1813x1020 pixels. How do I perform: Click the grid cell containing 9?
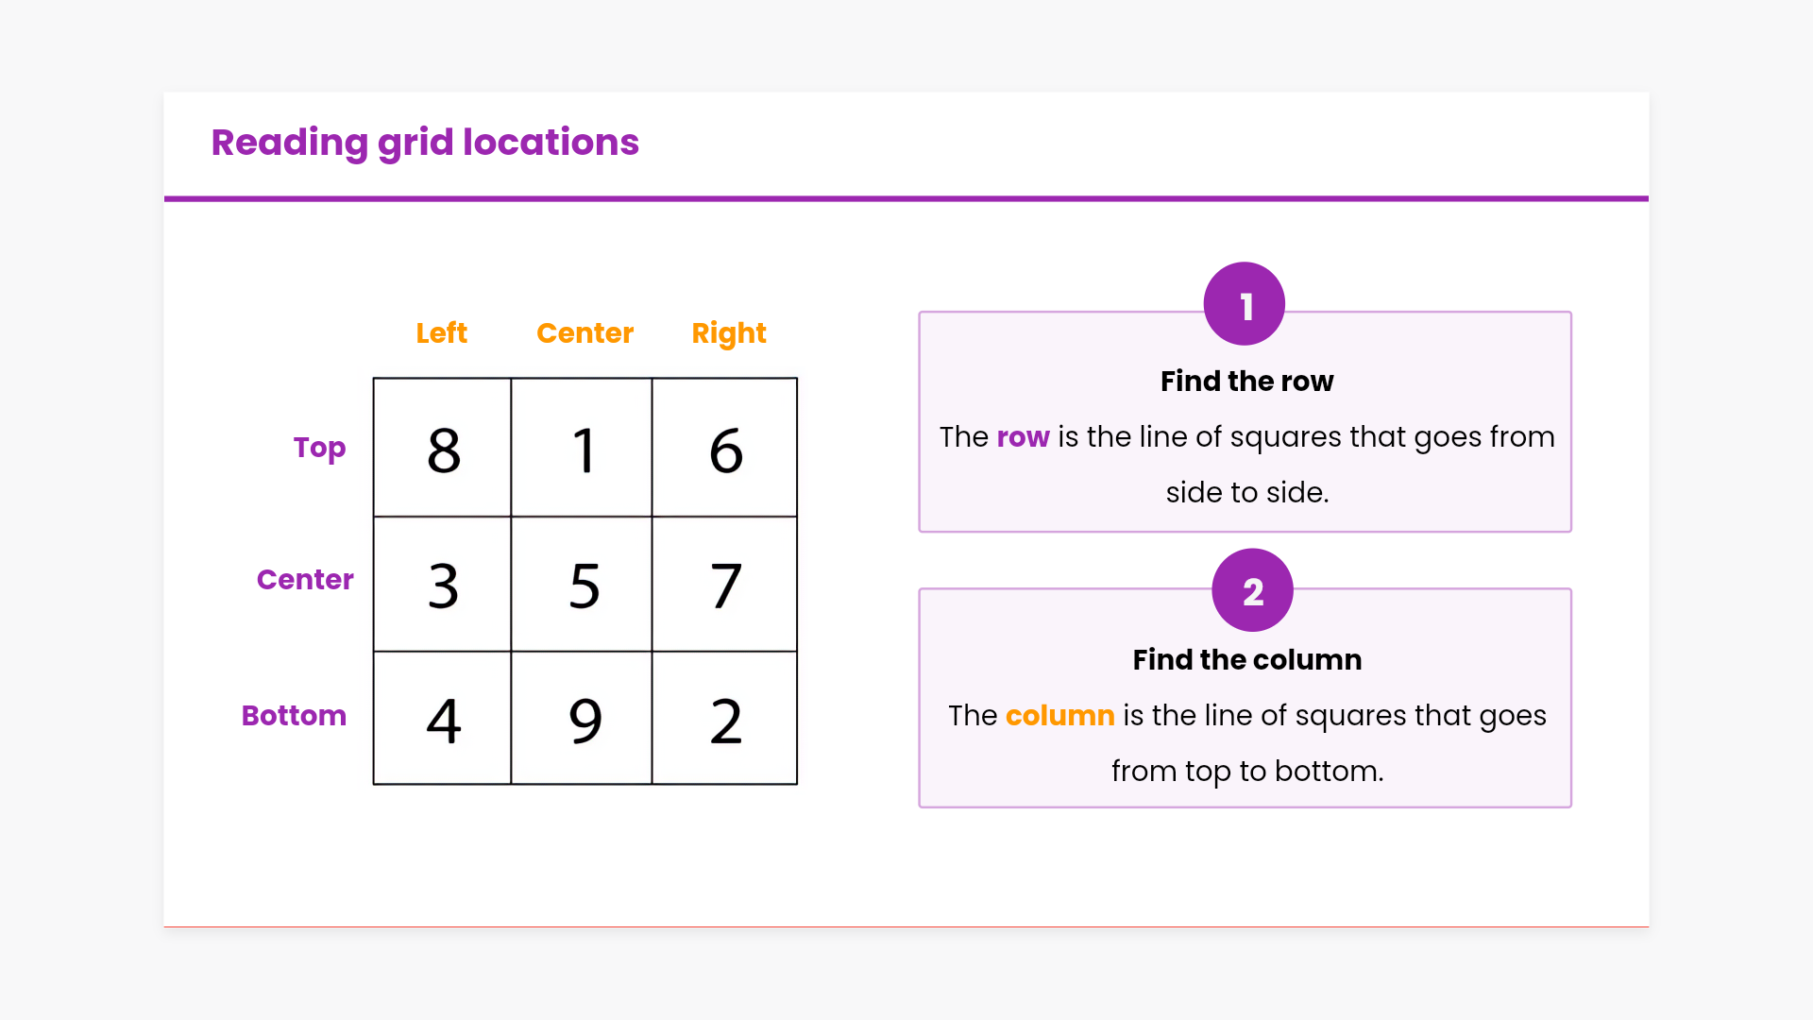tap(582, 718)
